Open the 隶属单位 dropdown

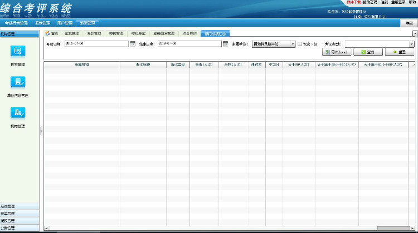point(293,44)
